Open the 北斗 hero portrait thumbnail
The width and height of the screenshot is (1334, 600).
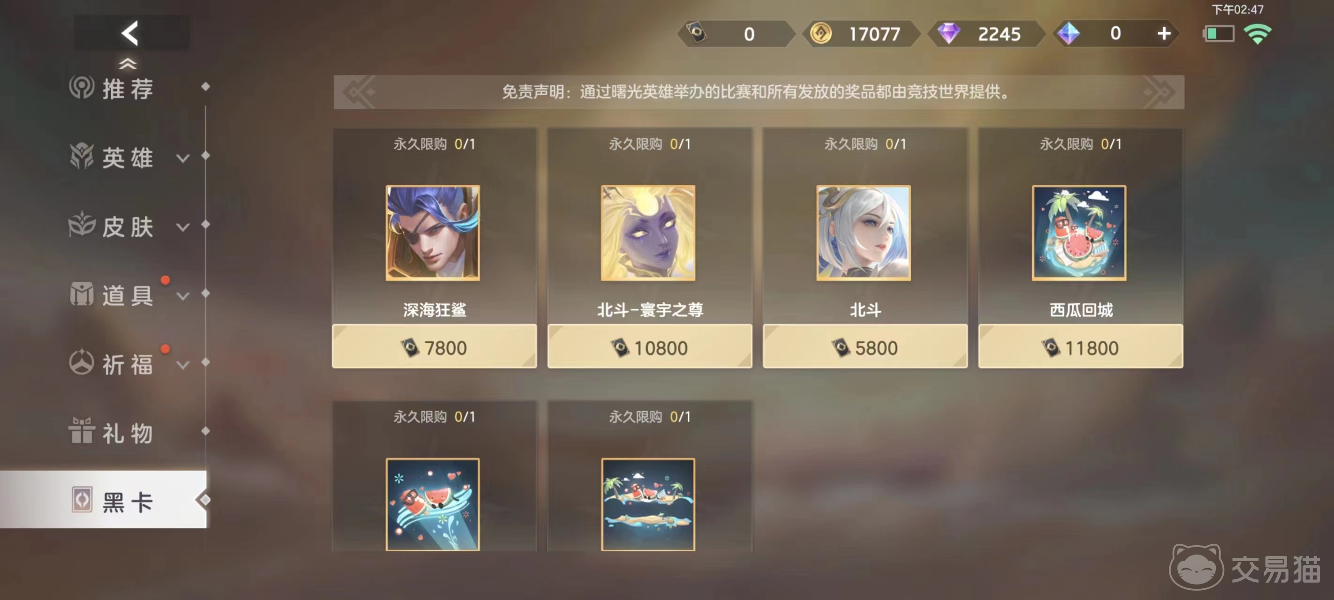[863, 233]
